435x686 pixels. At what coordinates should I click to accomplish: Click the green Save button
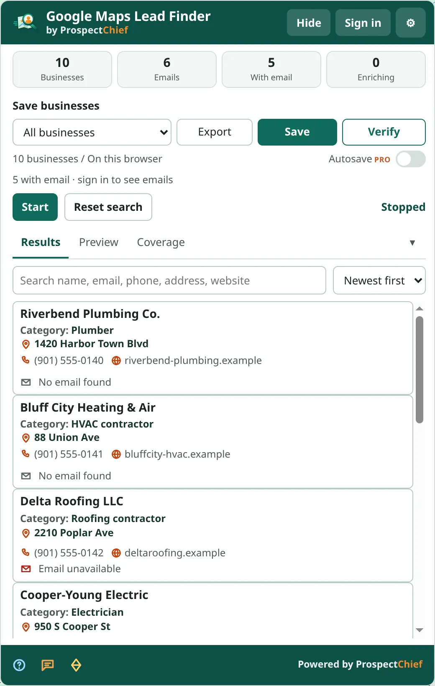[x=297, y=132]
